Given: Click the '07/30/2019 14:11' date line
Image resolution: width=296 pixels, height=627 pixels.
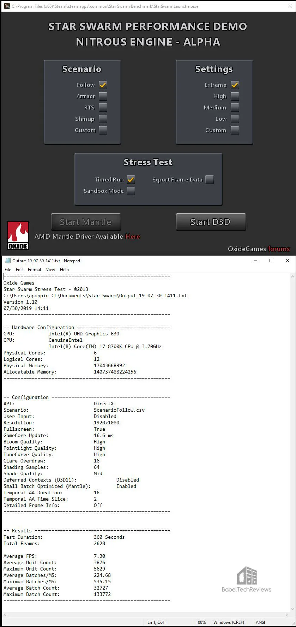Looking at the screenshot, I should point(26,309).
